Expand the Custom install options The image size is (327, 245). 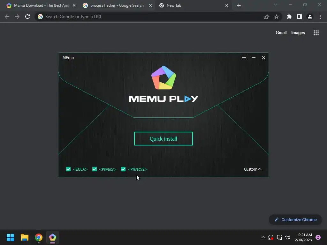(x=253, y=169)
